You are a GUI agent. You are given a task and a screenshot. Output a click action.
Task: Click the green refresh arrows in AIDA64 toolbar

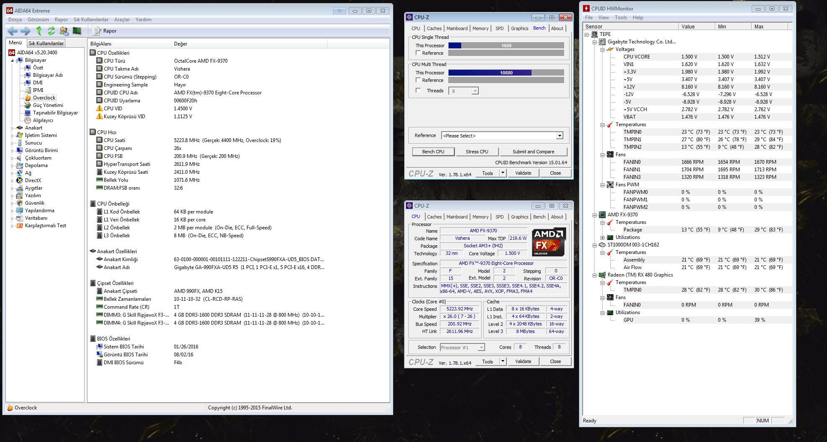[51, 31]
